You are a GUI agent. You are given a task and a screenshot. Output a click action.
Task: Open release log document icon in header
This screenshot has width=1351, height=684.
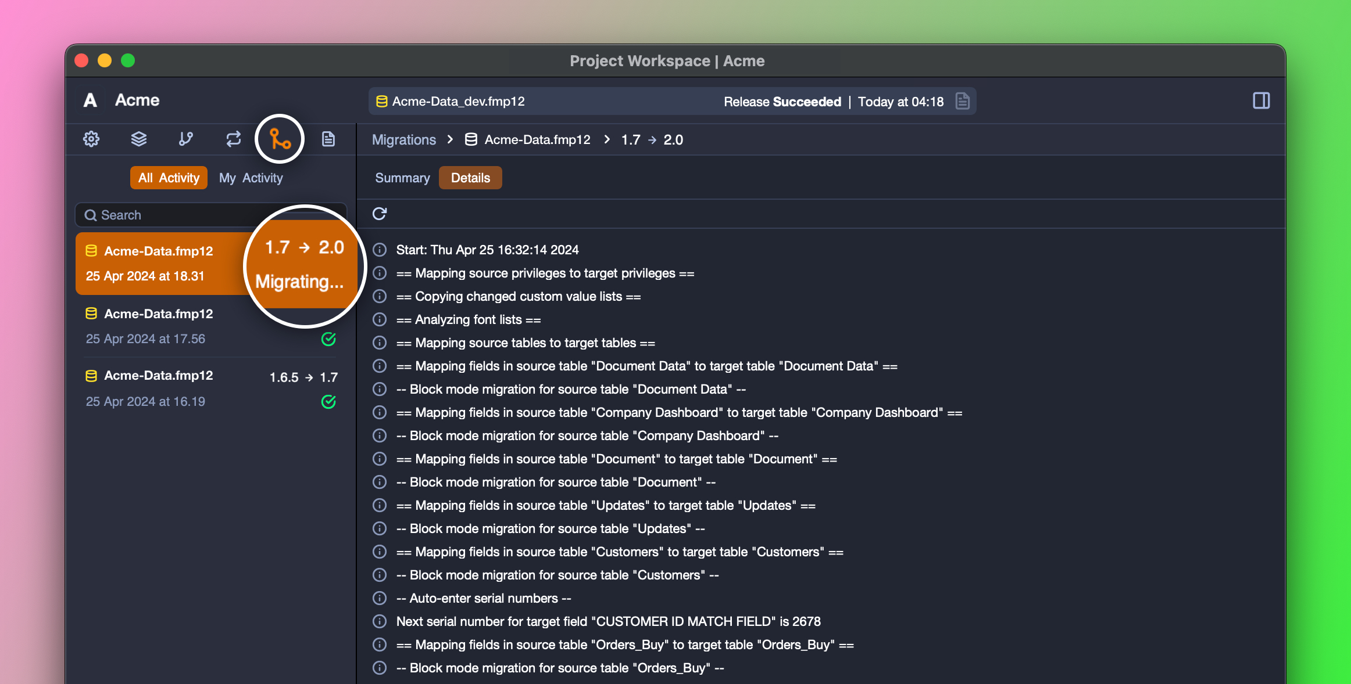[963, 102]
